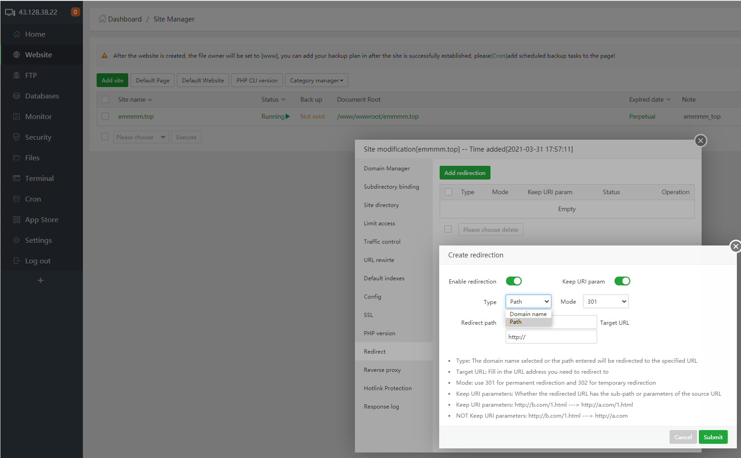This screenshot has height=458, width=741.
Task: Click the Website globe icon
Action: click(x=16, y=55)
